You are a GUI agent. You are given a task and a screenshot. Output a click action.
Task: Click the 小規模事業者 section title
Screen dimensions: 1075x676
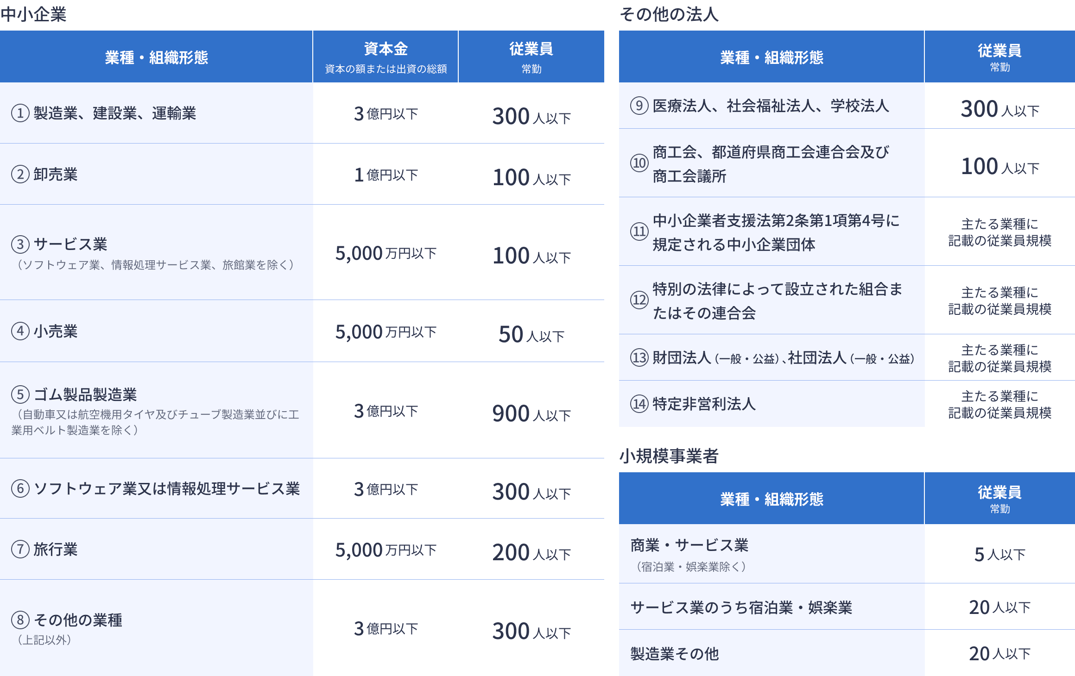[669, 456]
